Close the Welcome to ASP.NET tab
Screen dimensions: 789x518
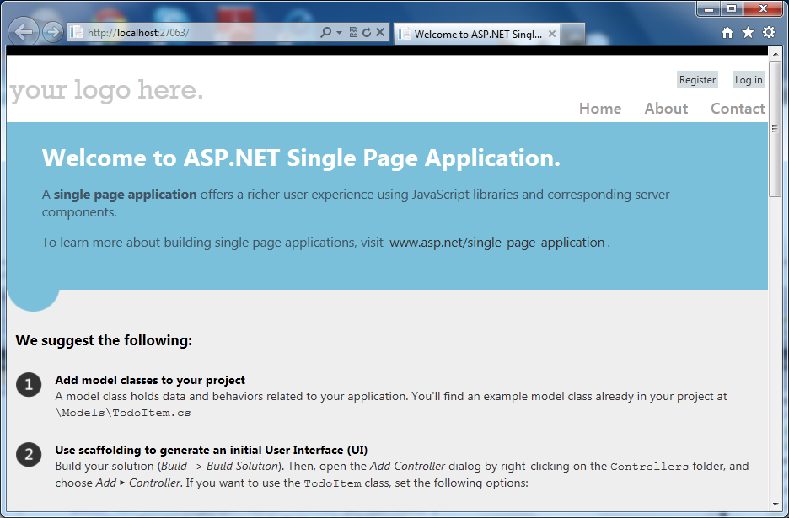pos(552,34)
